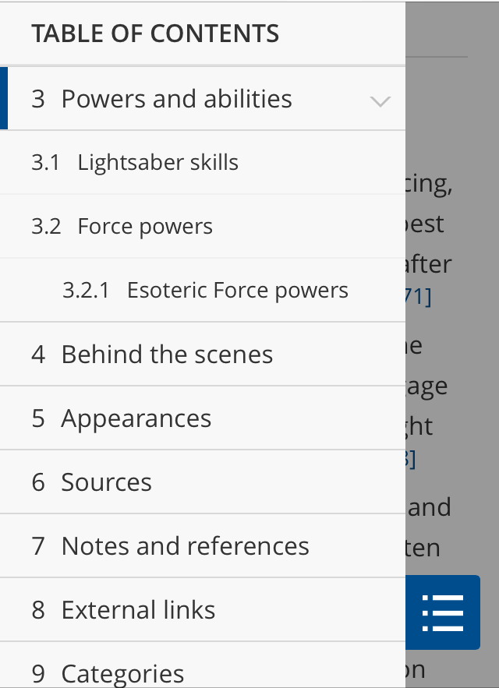Go to Powers and abilities section

pyautogui.click(x=176, y=99)
